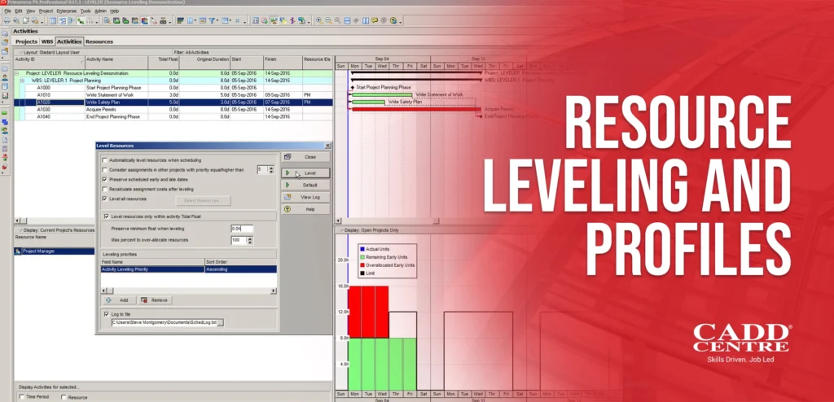The image size is (834, 402).
Task: Click the Zoom In magnifier toolbar icon
Action: click(318, 19)
